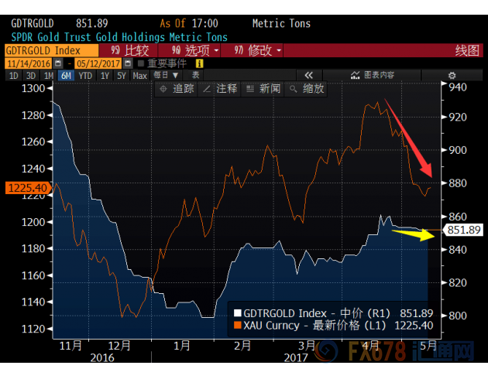Select the YTD range tab
The image size is (488, 379).
[x=85, y=76]
